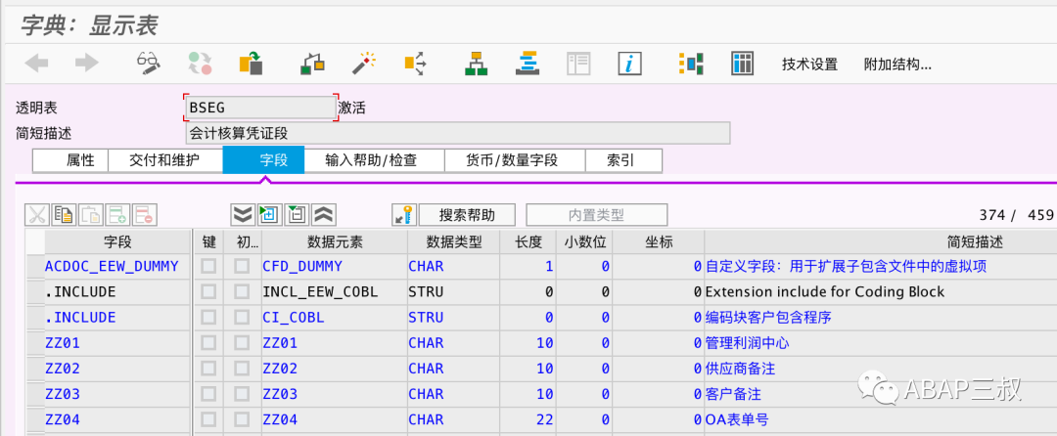This screenshot has width=1057, height=436.
Task: Toggle initial values checkbox for ZZ04 row
Action: [242, 419]
